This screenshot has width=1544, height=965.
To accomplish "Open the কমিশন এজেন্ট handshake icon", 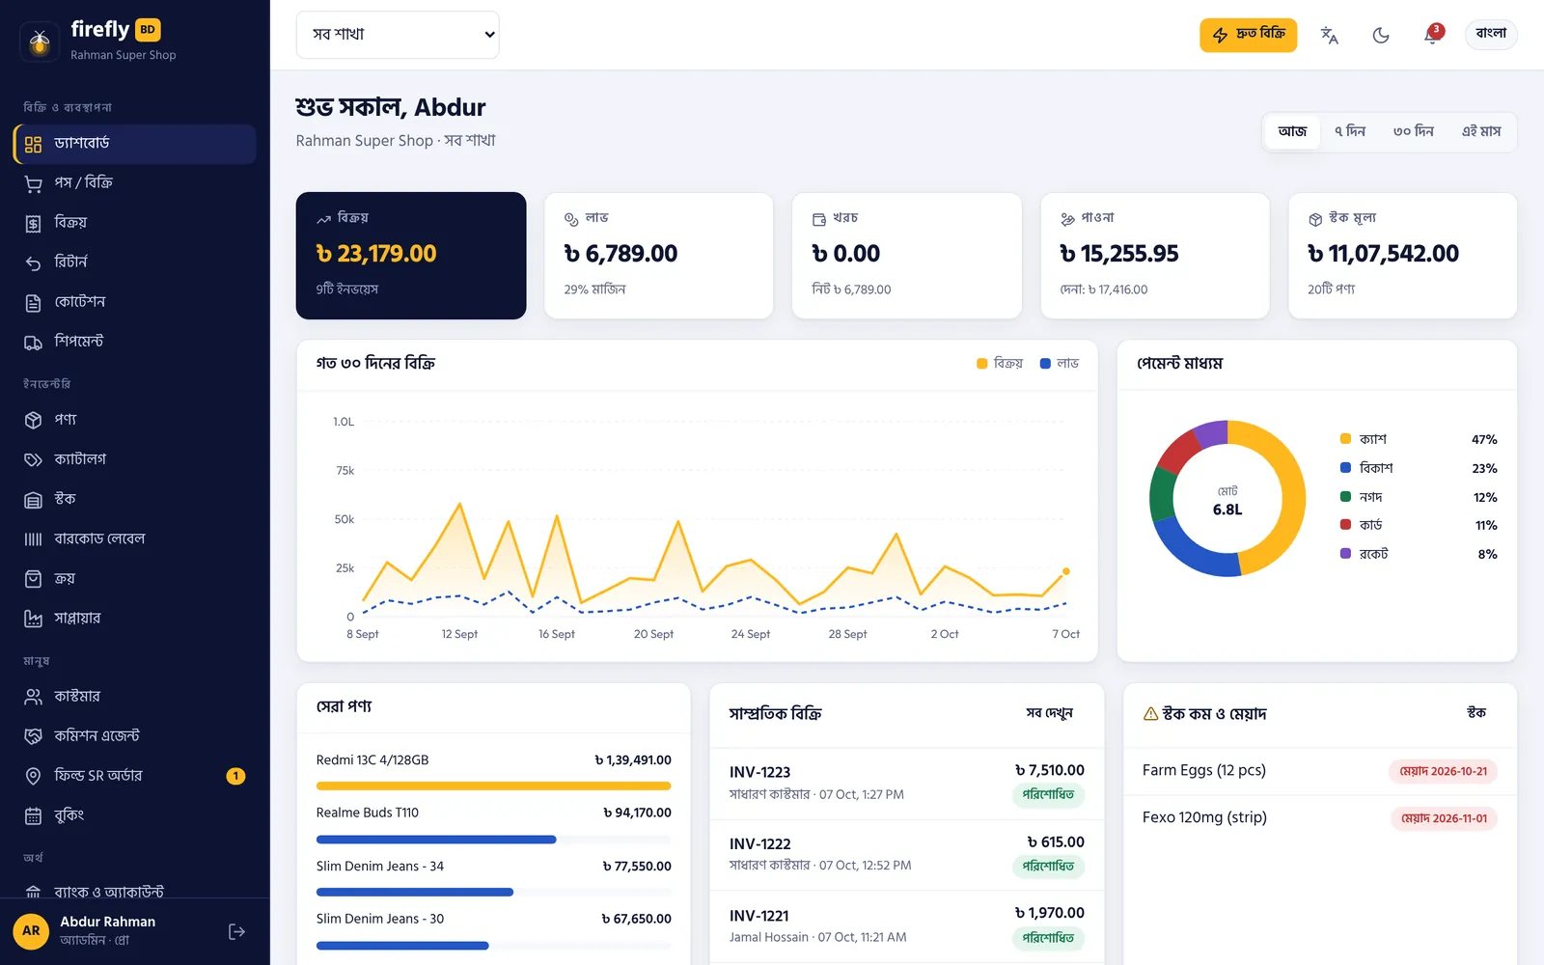I will [33, 735].
